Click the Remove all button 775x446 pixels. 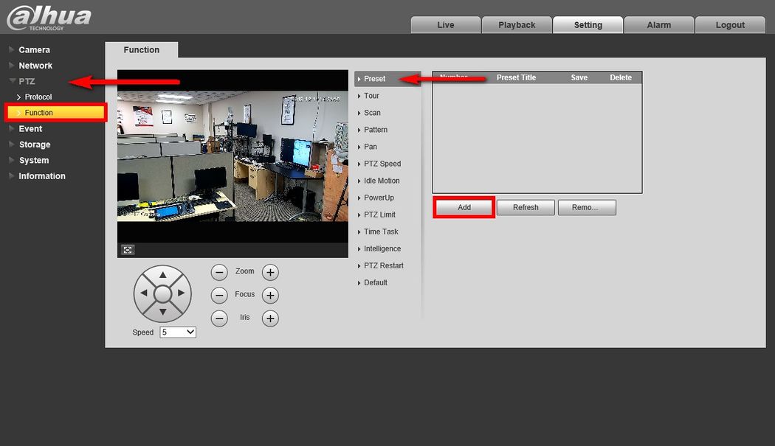587,207
